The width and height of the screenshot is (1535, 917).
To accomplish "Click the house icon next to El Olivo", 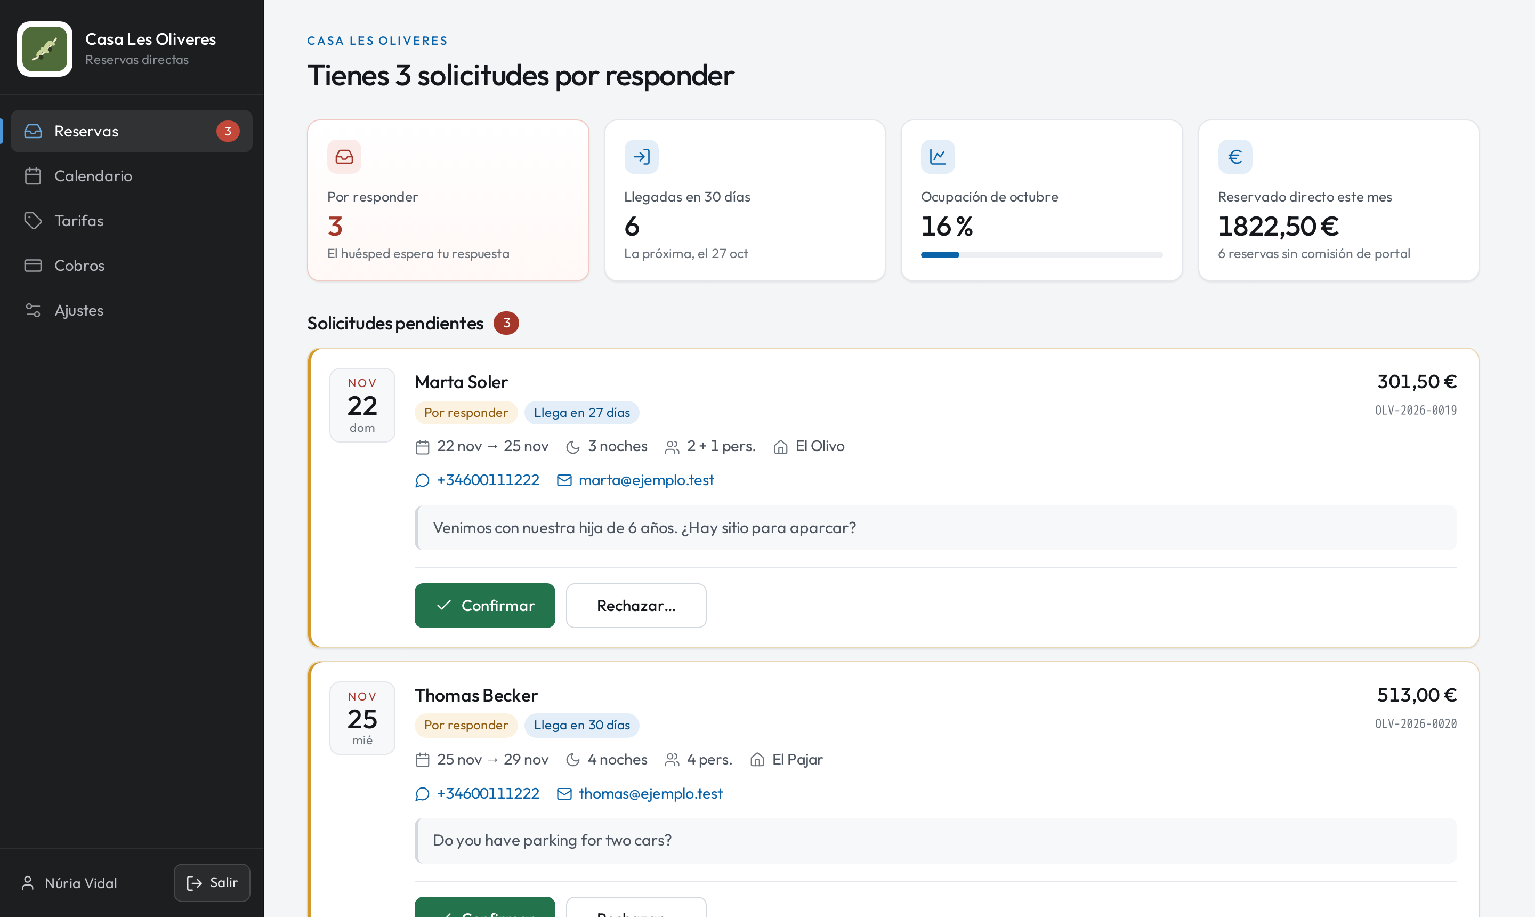I will [781, 447].
